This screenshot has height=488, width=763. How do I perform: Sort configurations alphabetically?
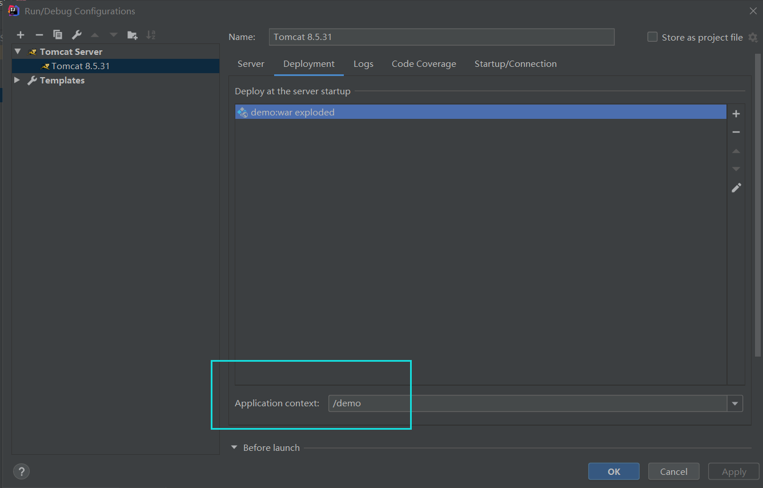click(x=151, y=35)
